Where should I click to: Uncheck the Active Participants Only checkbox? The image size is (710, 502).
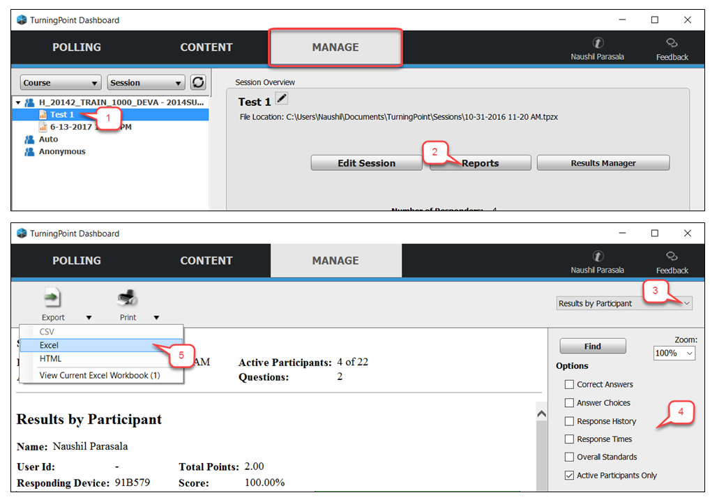(x=569, y=476)
